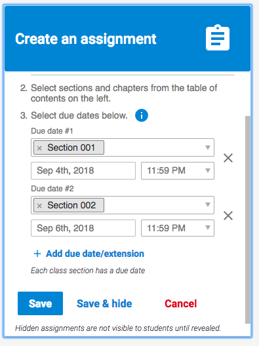This screenshot has width=259, height=346.
Task: Select the Section 001 chip
Action: tap(69, 147)
